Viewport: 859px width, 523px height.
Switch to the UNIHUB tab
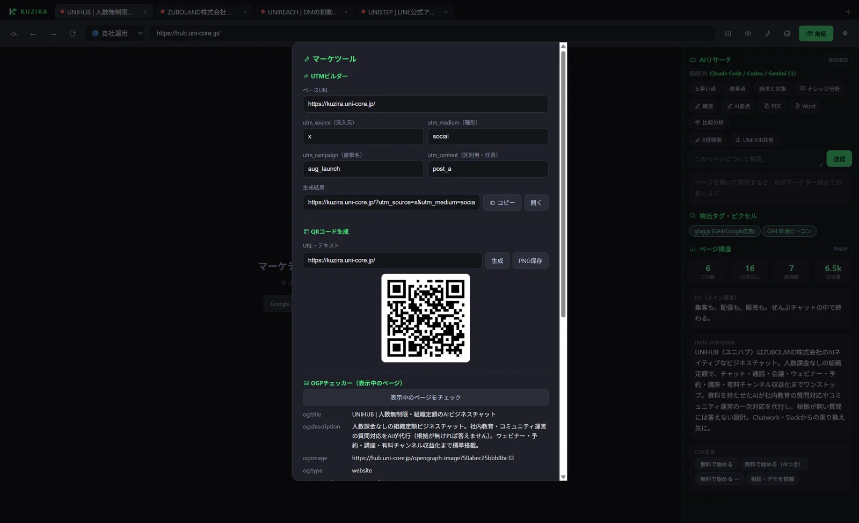[x=104, y=12]
